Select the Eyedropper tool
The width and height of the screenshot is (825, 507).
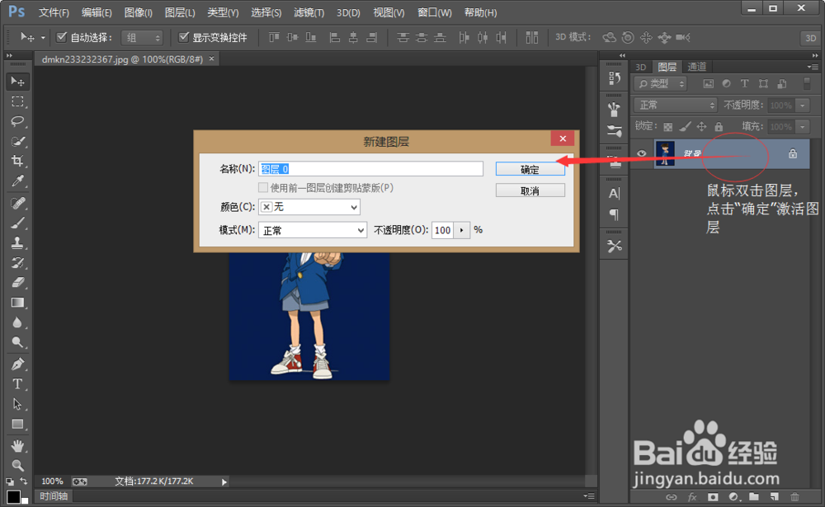coord(17,181)
